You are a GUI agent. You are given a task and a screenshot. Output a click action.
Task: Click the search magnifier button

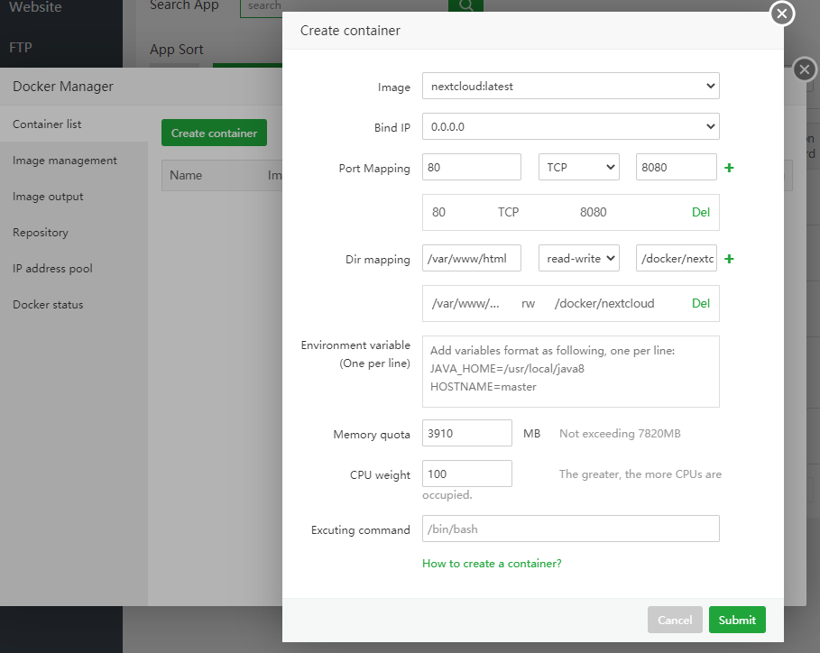pos(465,5)
